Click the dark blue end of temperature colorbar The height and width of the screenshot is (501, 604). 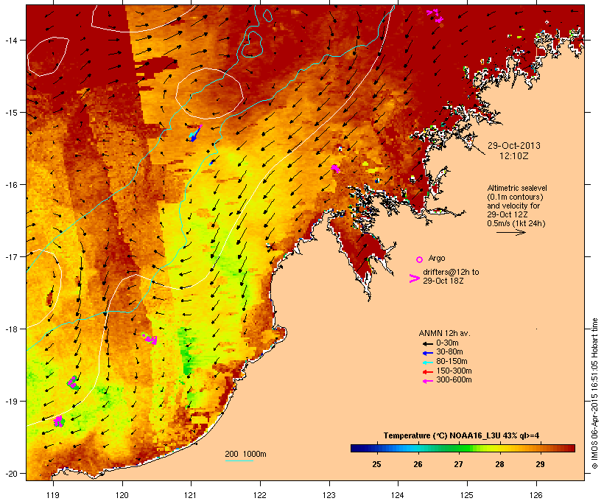click(358, 448)
